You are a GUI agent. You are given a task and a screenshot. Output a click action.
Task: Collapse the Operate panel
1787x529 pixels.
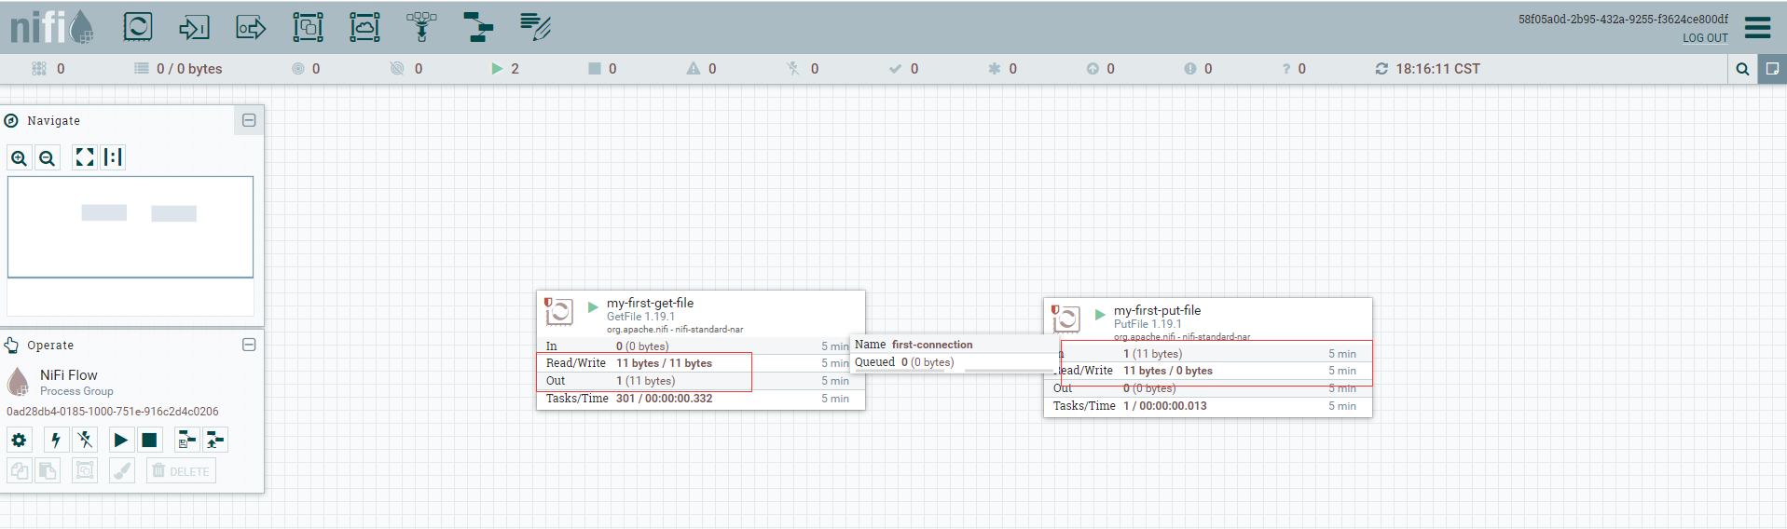249,345
